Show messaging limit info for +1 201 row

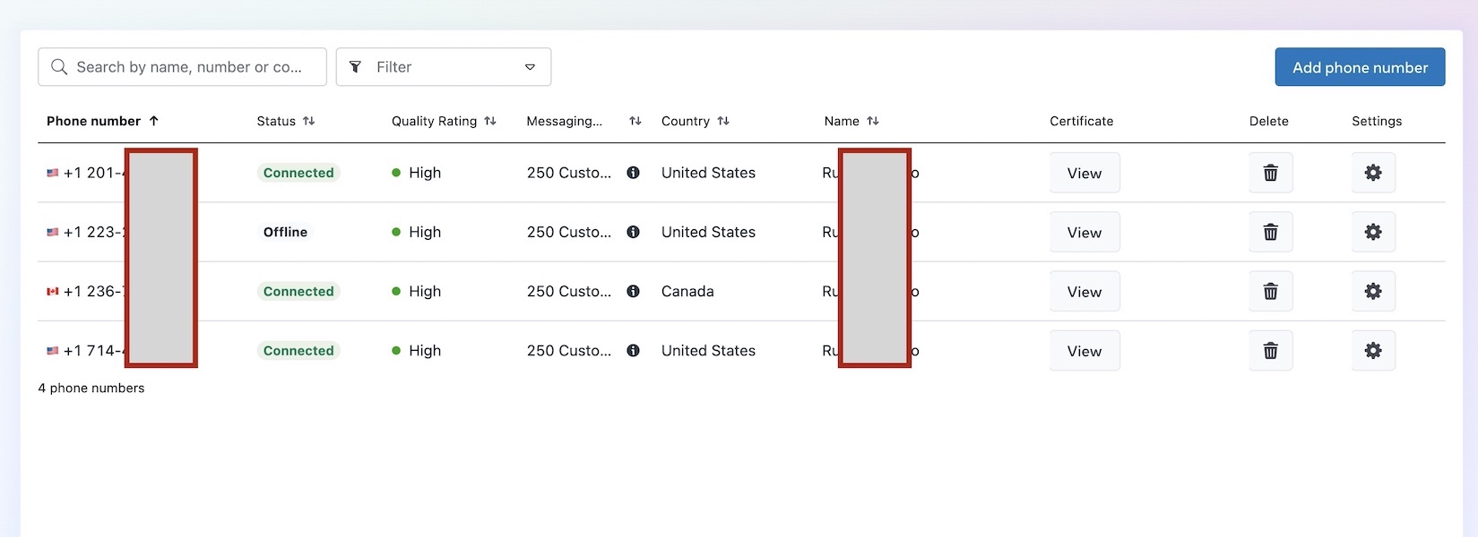(633, 173)
